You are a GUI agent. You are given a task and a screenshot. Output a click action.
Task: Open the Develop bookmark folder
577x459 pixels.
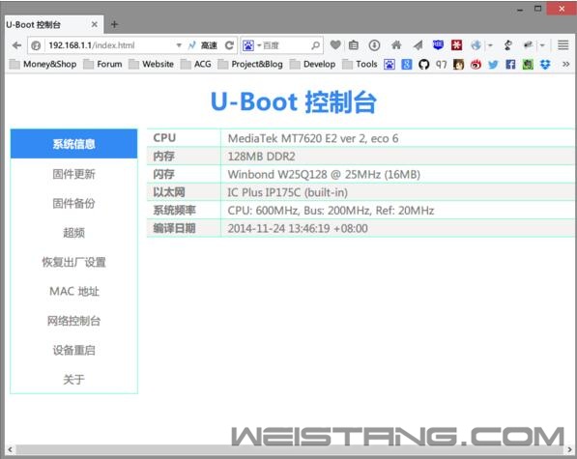(312, 65)
